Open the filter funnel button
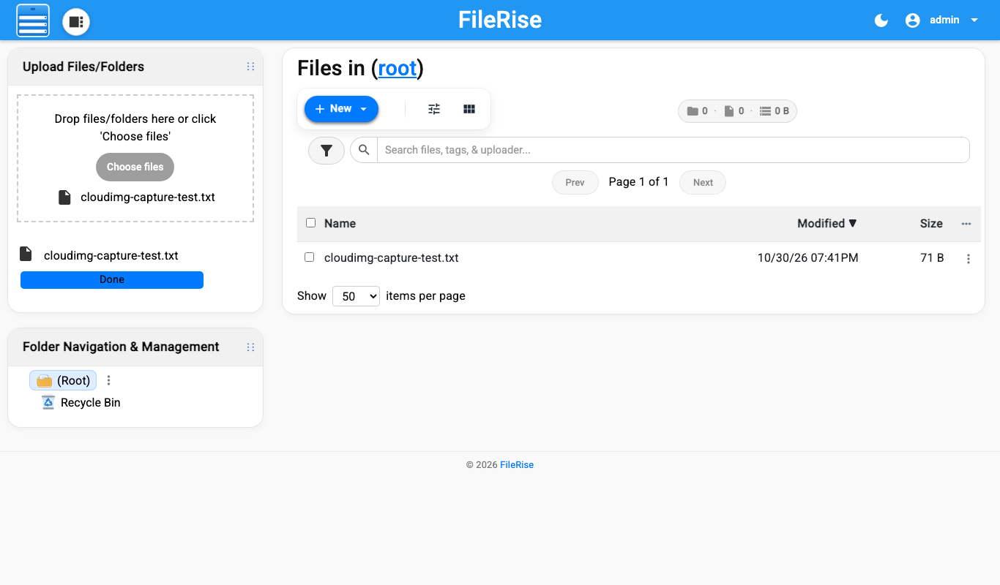This screenshot has width=1000, height=585. 327,151
